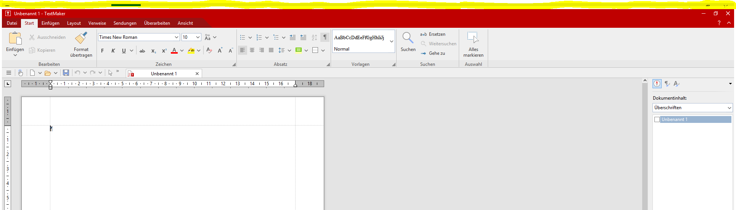This screenshot has width=736, height=210.
Task: Clear character formatting with eraser icon
Action: pos(209,51)
